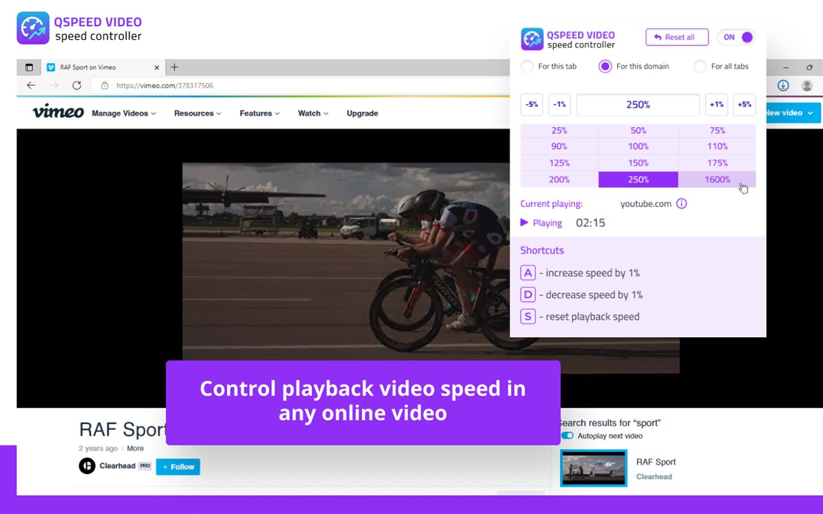Click the RAF Sport video thumbnail
Viewport: 823px width, 514px height.
(593, 467)
